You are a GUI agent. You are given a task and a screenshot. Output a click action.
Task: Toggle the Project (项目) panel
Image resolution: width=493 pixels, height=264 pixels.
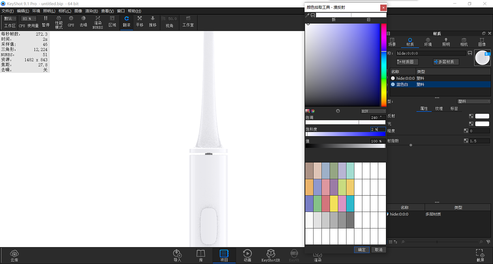pos(224,256)
